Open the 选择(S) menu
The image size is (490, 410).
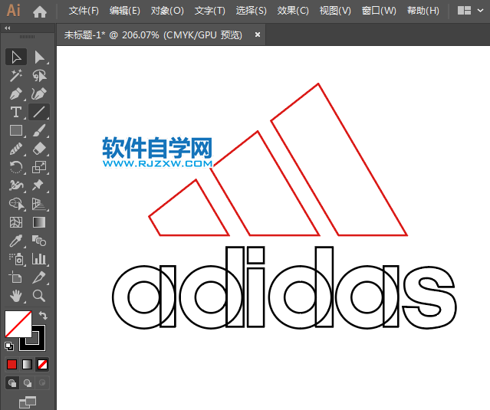pos(252,11)
